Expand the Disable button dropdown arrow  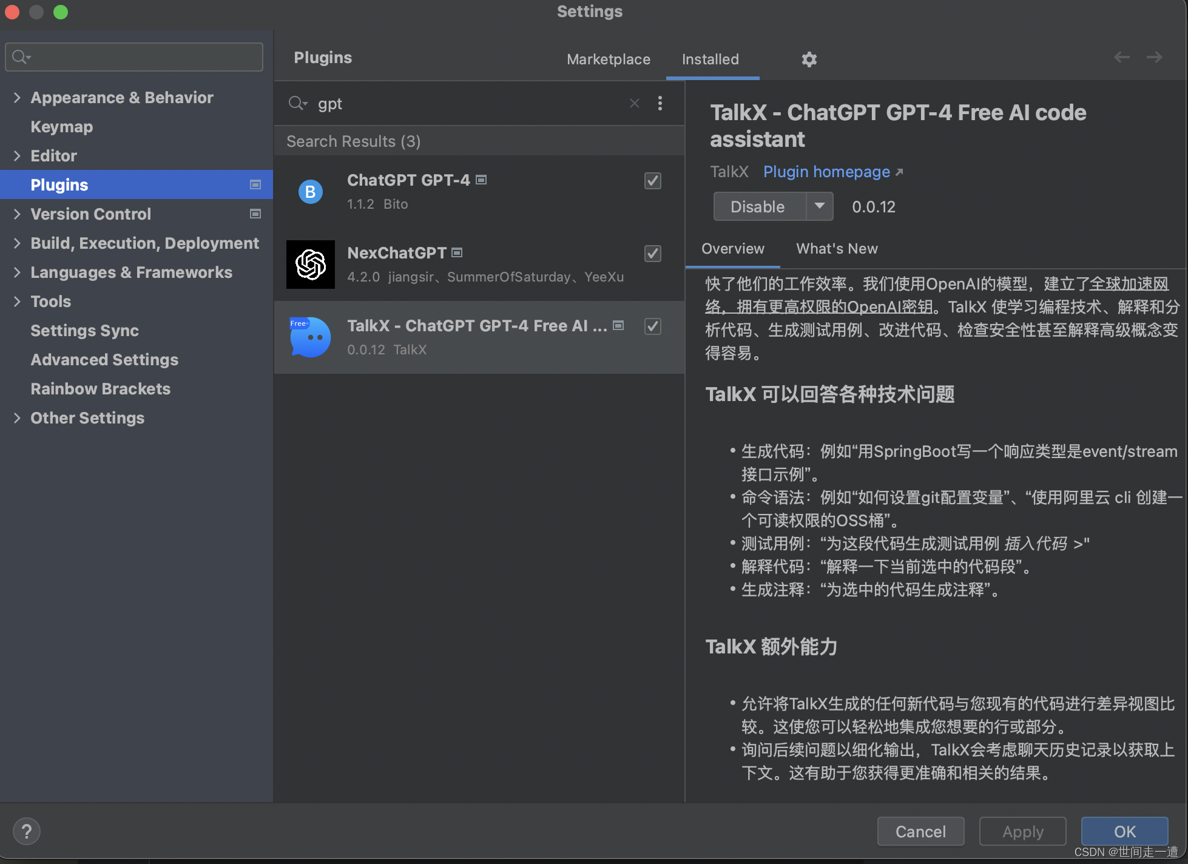click(818, 204)
